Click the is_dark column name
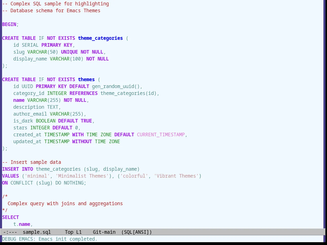 (x=23, y=121)
